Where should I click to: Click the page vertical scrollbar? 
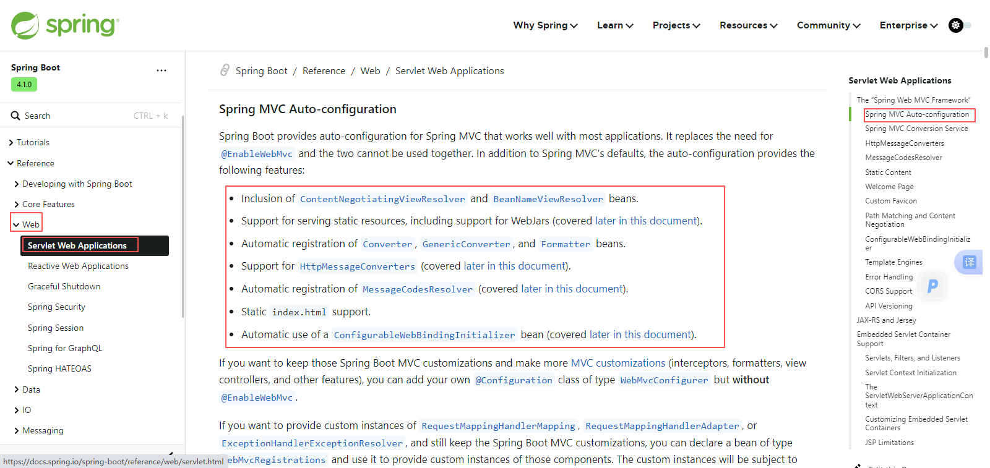986,52
